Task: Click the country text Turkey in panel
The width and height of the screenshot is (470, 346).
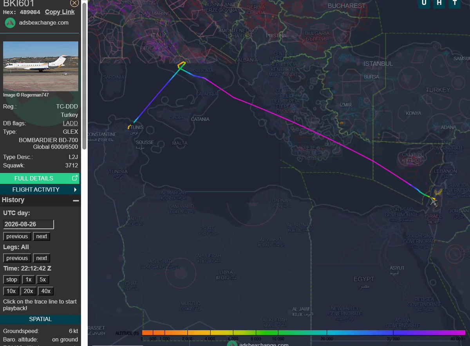Action: pyautogui.click(x=69, y=115)
